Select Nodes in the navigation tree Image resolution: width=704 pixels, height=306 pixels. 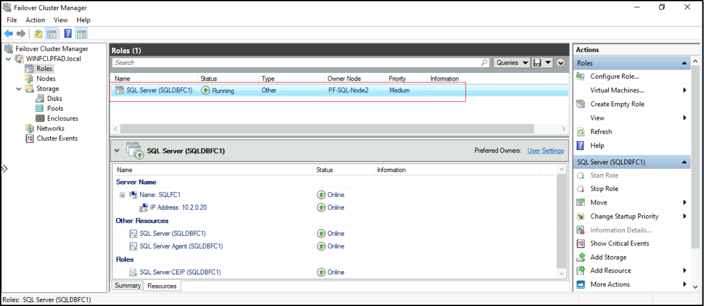(x=46, y=79)
